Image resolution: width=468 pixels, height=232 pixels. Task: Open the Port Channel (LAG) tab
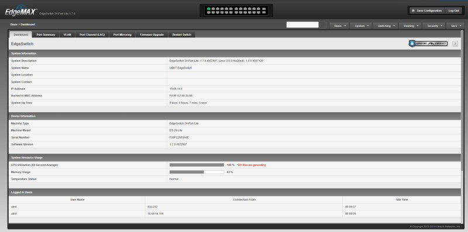click(x=92, y=34)
